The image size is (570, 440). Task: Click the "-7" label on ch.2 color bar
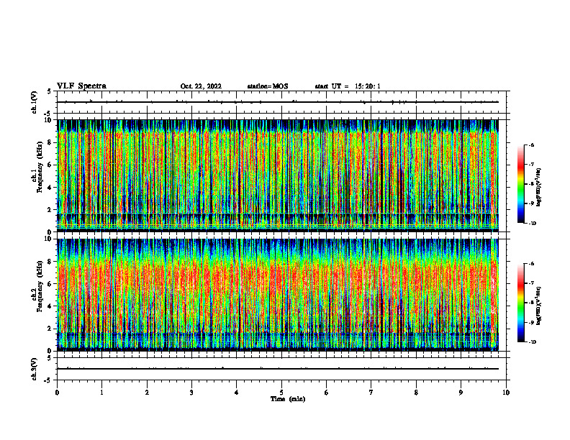(531, 283)
